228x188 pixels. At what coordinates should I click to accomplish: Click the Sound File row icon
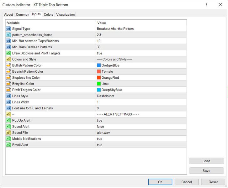8,133
